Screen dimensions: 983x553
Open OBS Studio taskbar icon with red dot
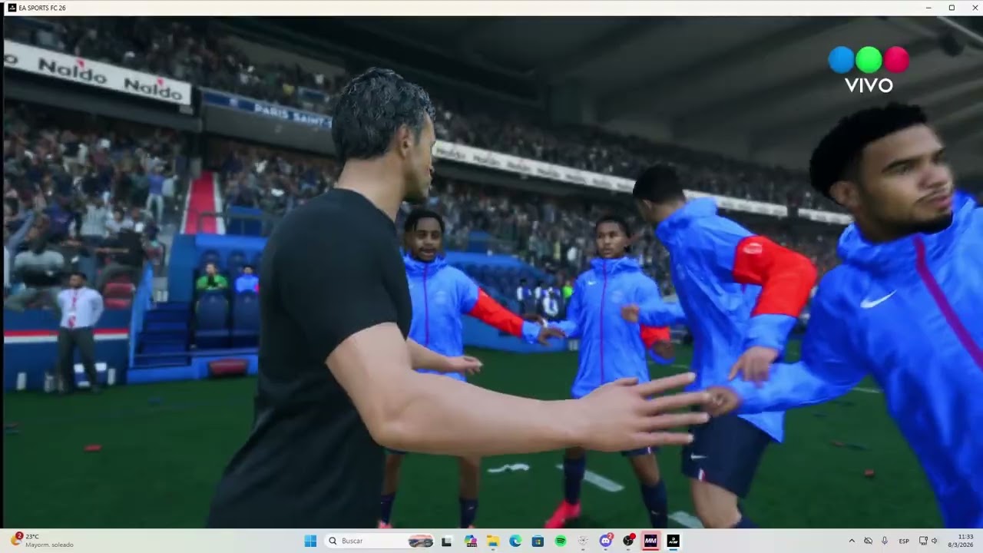tap(629, 540)
